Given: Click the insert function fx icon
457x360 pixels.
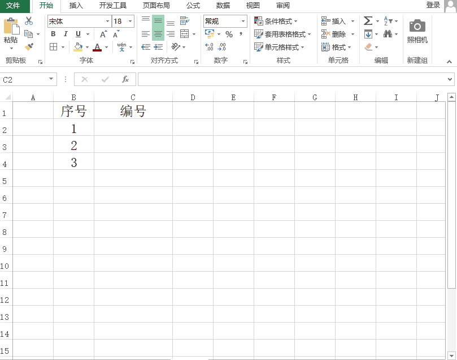Looking at the screenshot, I should click(125, 79).
